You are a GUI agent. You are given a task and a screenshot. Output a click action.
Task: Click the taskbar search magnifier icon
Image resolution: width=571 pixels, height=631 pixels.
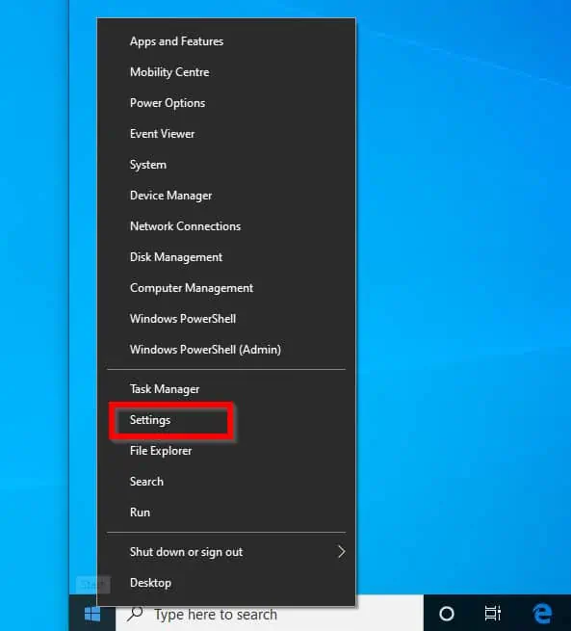click(x=135, y=614)
